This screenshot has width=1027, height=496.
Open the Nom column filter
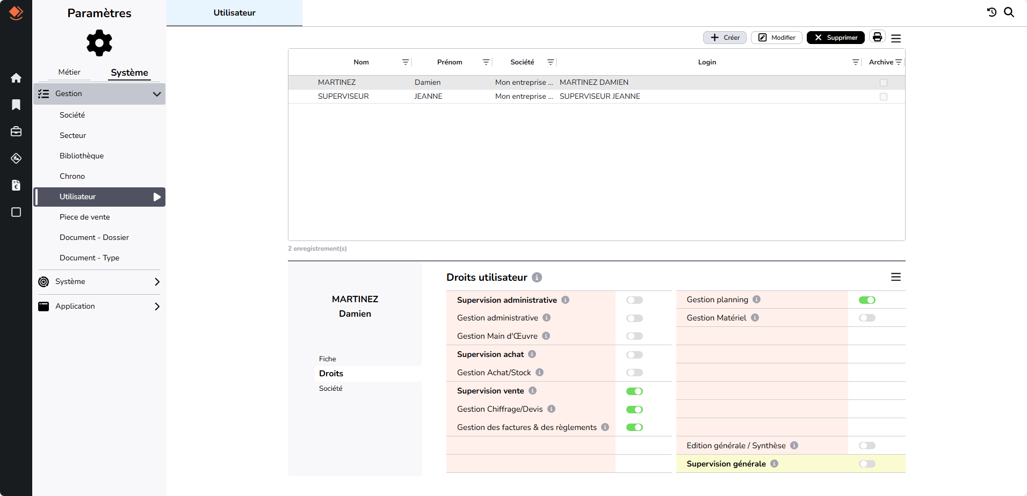click(x=406, y=62)
